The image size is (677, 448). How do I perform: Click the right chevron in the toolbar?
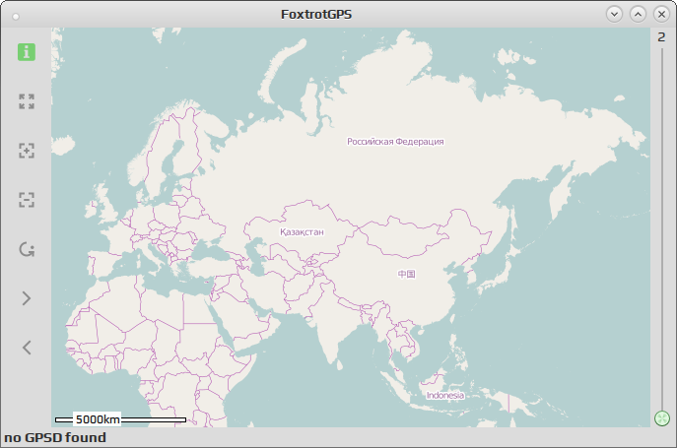tap(27, 298)
